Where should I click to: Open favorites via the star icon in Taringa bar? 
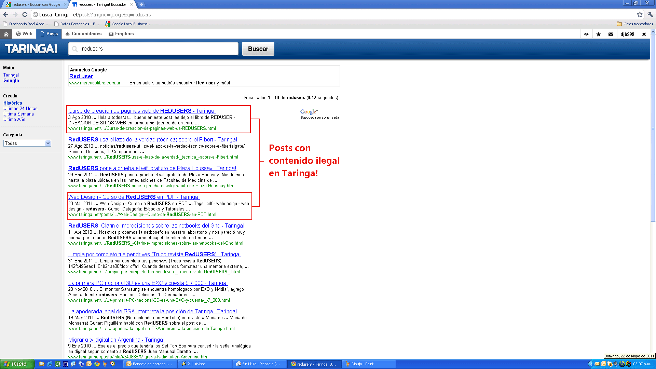pos(599,34)
